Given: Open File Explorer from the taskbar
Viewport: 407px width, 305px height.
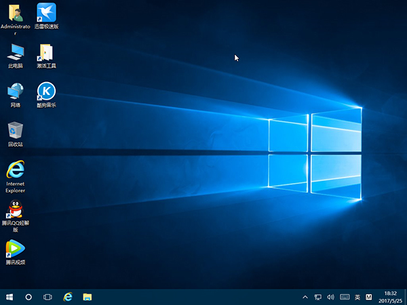Looking at the screenshot, I should pyautogui.click(x=87, y=297).
